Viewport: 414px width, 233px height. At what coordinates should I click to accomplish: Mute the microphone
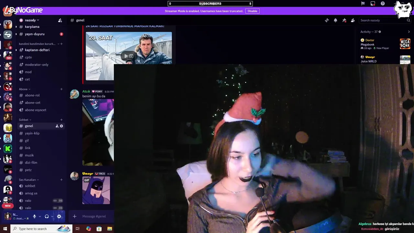[34, 216]
